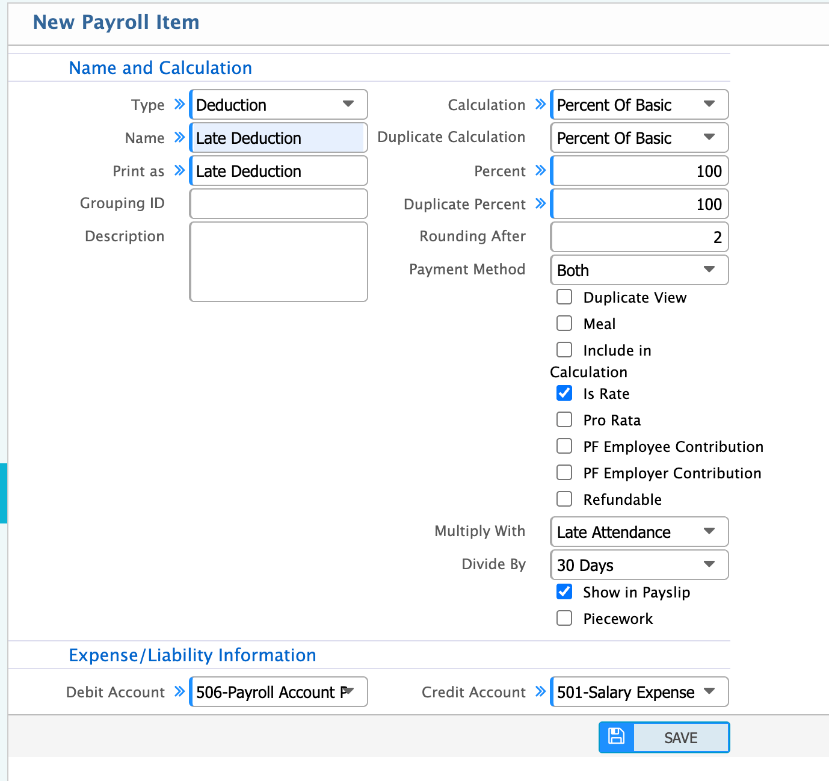This screenshot has height=781, width=829.
Task: Click the Name and Calculation section header
Action: (x=160, y=67)
